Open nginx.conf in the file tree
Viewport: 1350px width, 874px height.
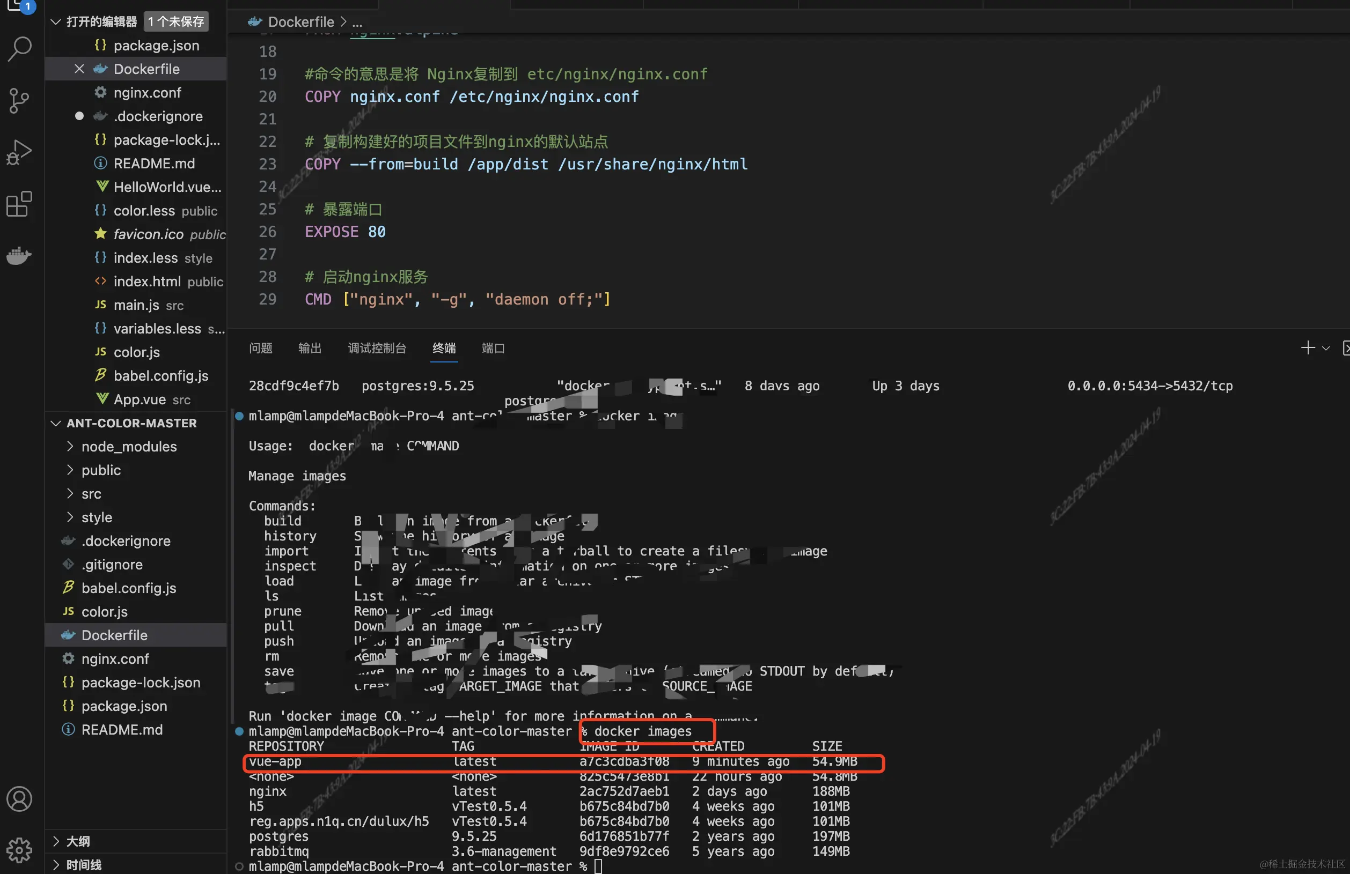[115, 658]
